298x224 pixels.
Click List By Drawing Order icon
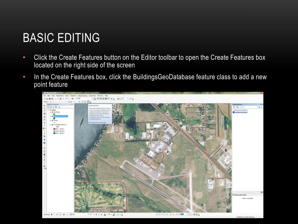(x=48, y=107)
